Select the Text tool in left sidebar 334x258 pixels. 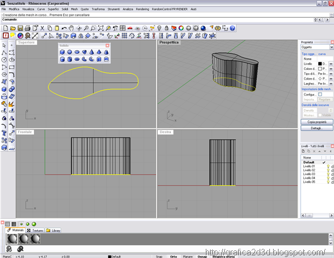4,133
